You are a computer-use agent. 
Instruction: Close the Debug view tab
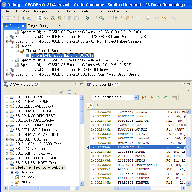coord(23,26)
